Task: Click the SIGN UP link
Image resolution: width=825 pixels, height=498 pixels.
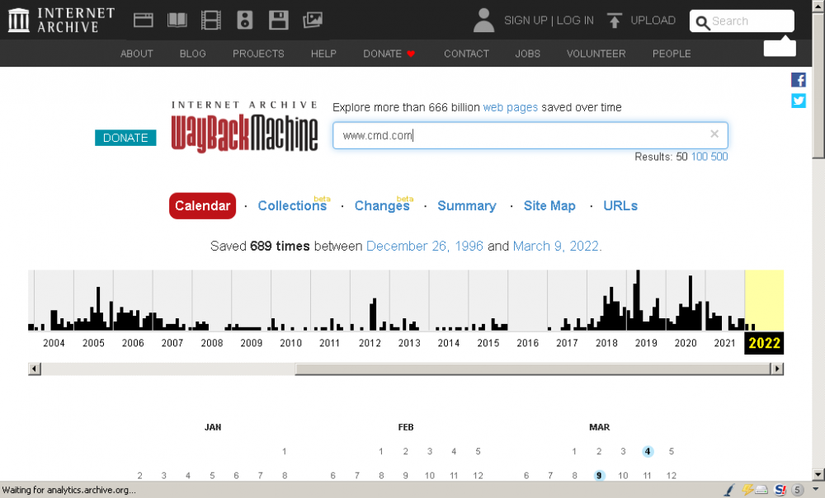Action: point(526,21)
